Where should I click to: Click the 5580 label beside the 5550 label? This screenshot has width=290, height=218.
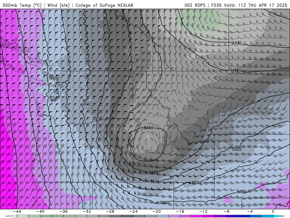click(x=241, y=192)
